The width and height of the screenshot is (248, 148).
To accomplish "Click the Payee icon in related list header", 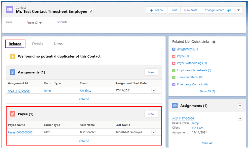I will pyautogui.click(x=13, y=114).
